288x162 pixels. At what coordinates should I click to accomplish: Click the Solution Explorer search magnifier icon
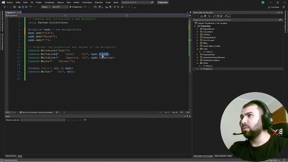pos(280,20)
